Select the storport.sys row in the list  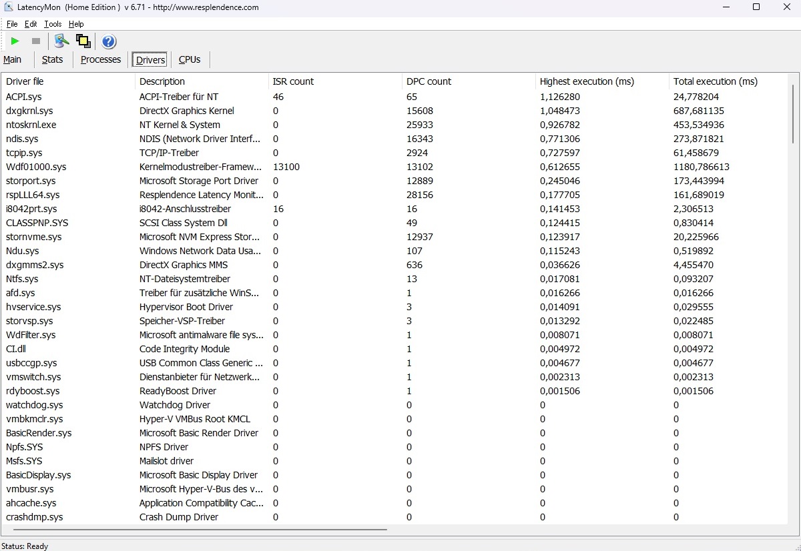pos(31,181)
